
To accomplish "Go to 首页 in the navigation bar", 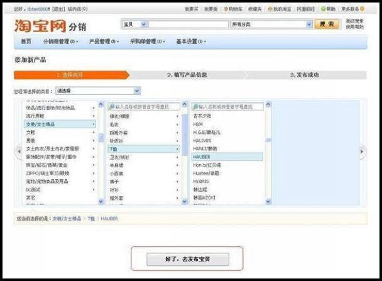I will [x=26, y=41].
